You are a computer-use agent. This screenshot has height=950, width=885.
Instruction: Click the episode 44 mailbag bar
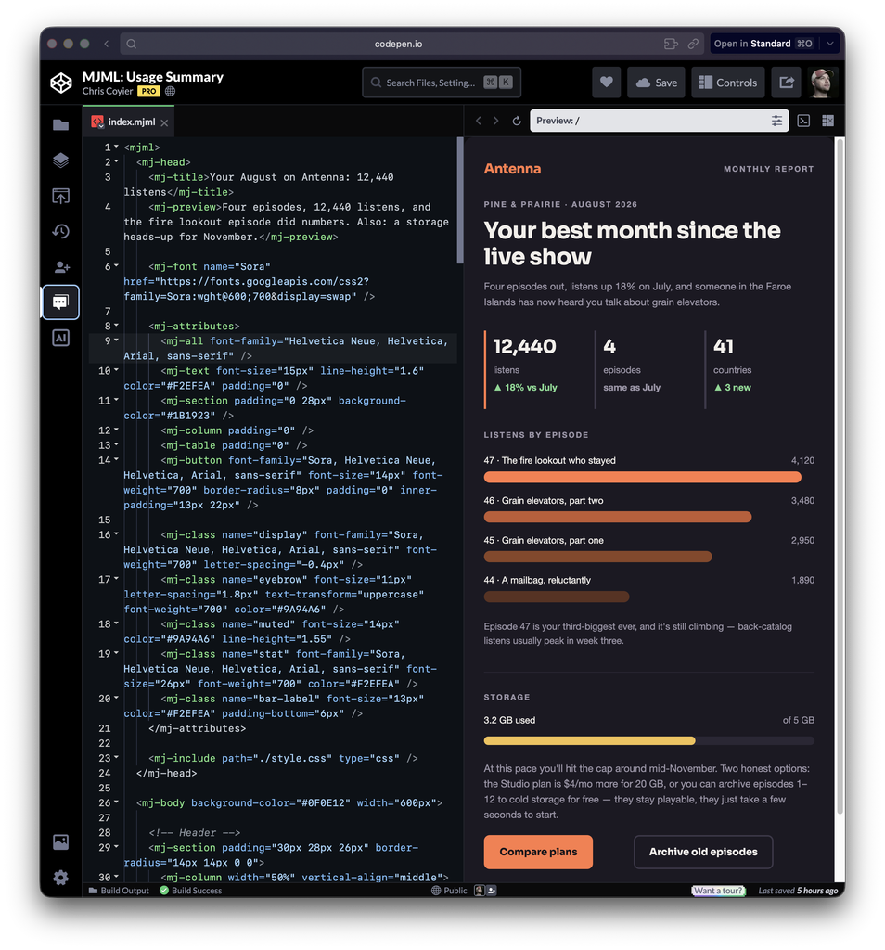click(x=556, y=597)
